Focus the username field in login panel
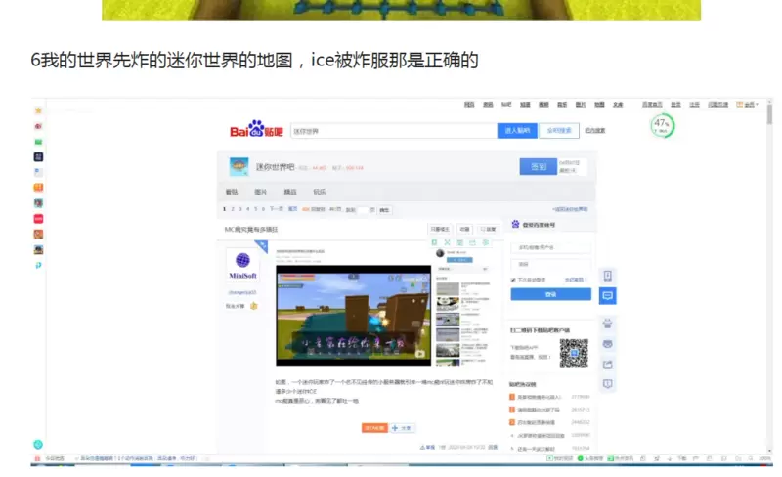 (550, 247)
